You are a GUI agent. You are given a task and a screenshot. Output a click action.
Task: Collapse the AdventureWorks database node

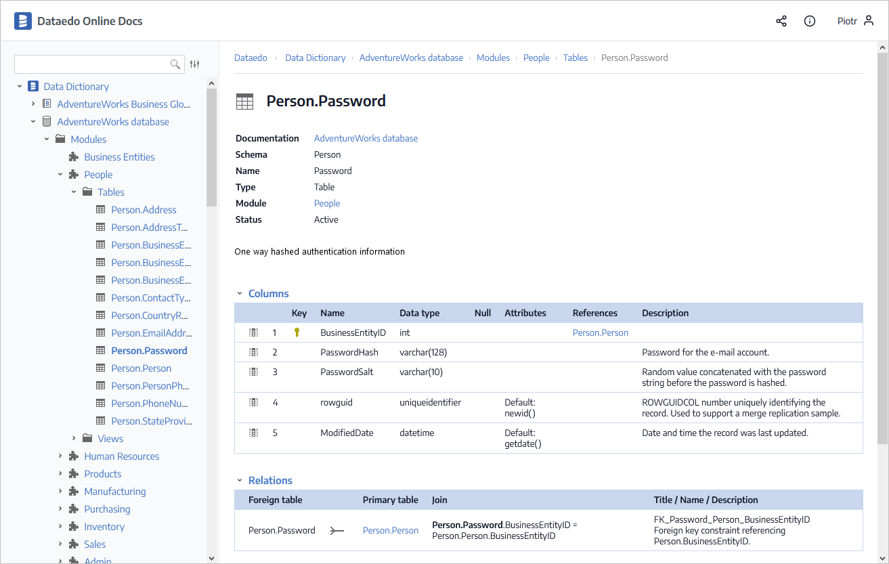(33, 122)
